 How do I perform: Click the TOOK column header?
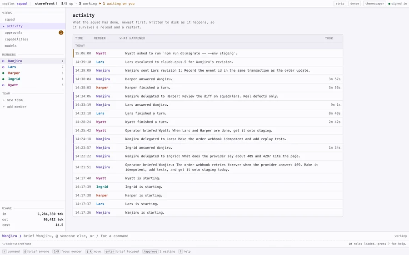[329, 38]
